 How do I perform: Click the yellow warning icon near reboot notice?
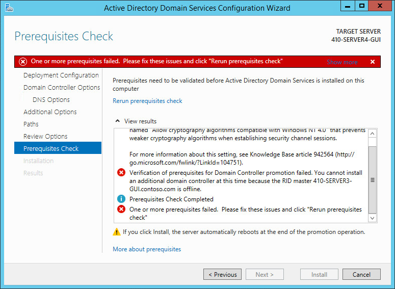[117, 232]
